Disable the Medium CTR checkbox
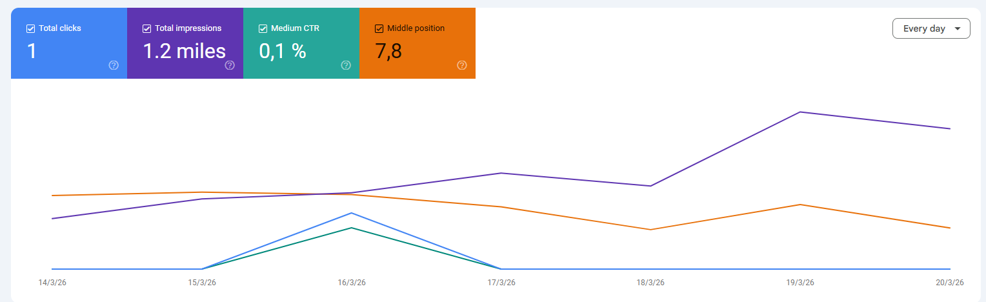This screenshot has height=302, width=986. pos(263,28)
